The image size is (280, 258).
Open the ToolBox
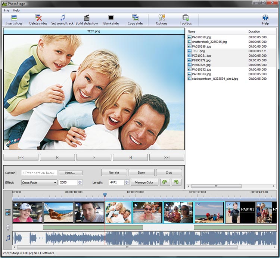[x=186, y=18]
